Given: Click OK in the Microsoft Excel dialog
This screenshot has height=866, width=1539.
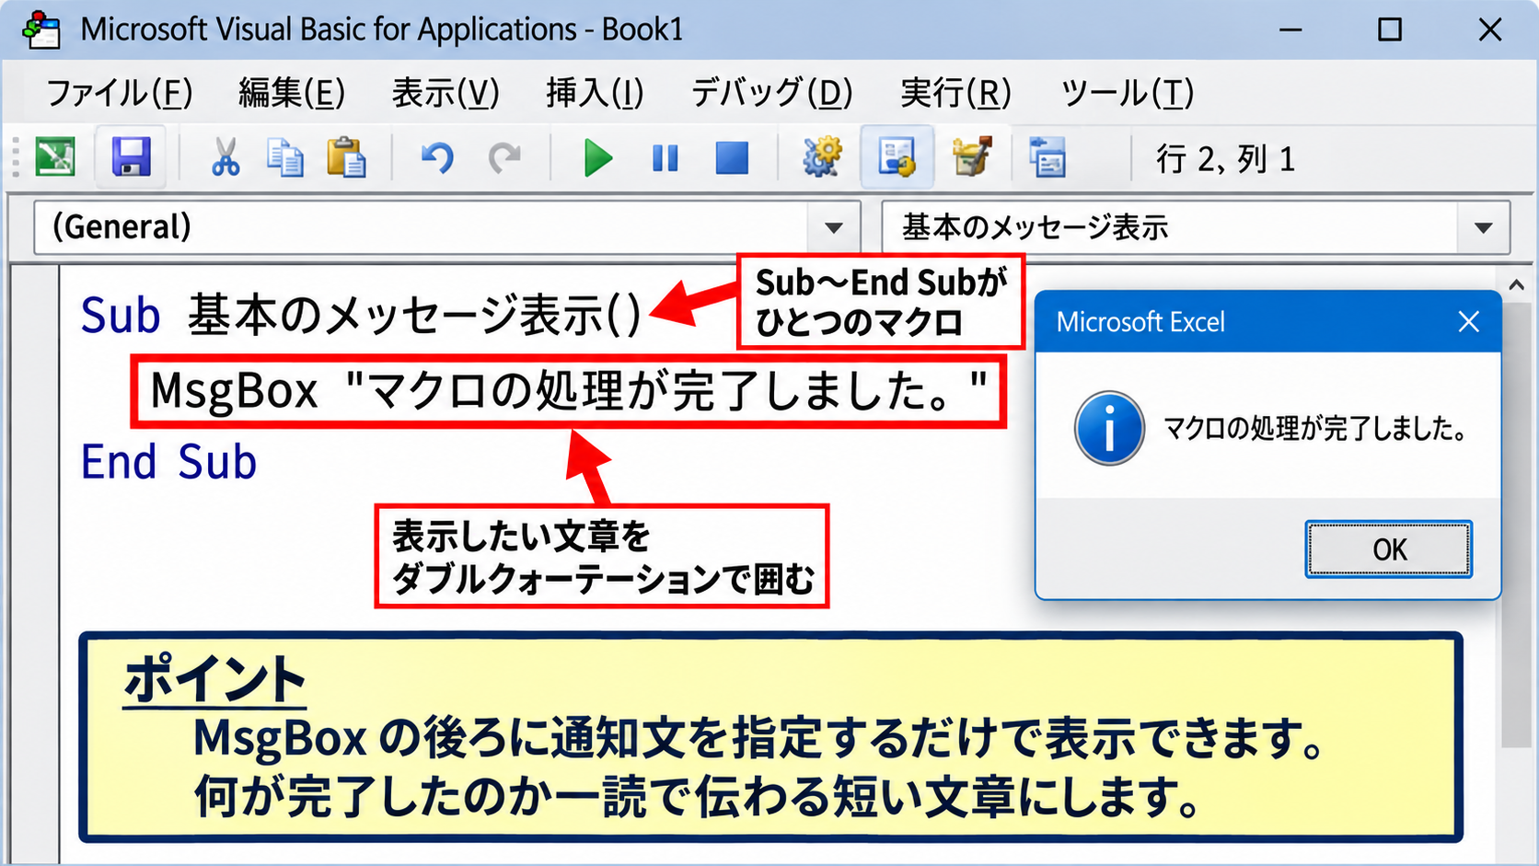Looking at the screenshot, I should pos(1389,549).
